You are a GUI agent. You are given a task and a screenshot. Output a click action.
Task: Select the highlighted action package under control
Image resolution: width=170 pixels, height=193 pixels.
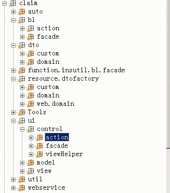point(57,138)
